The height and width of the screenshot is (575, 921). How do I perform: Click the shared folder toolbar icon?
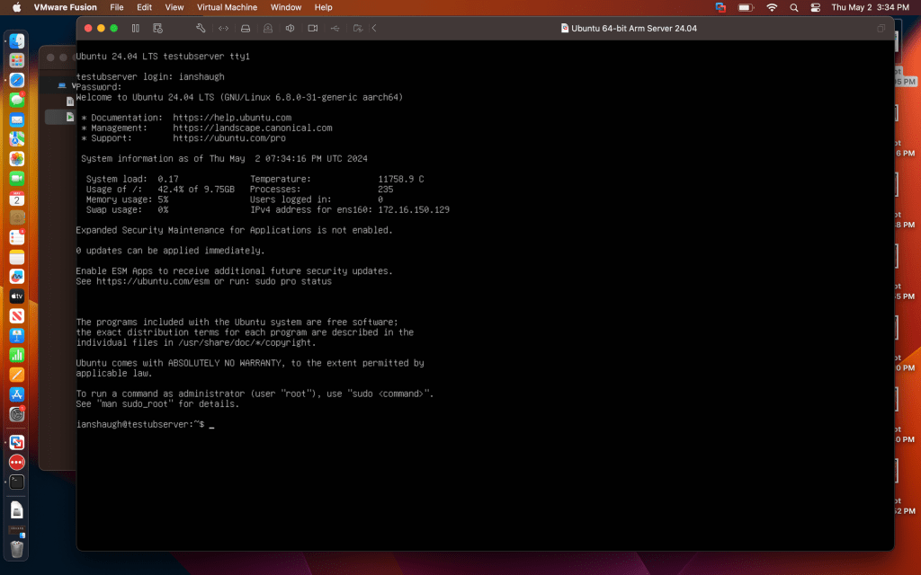[357, 28]
